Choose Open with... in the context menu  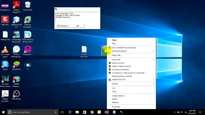[x=131, y=55]
